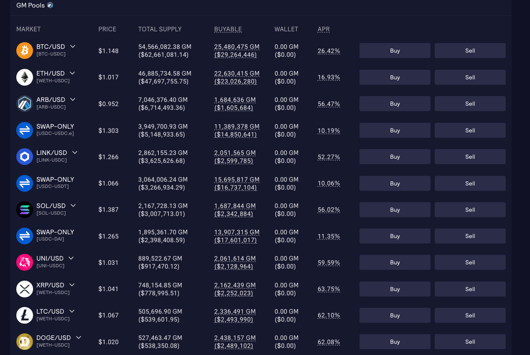Click the Arbitrum network icon beside GM Pools

(50, 5)
